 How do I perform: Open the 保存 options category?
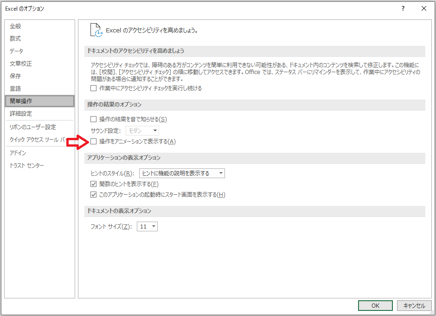point(40,76)
